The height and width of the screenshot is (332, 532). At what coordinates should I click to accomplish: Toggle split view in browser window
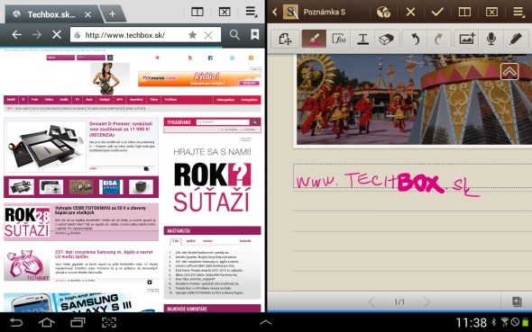(x=197, y=13)
